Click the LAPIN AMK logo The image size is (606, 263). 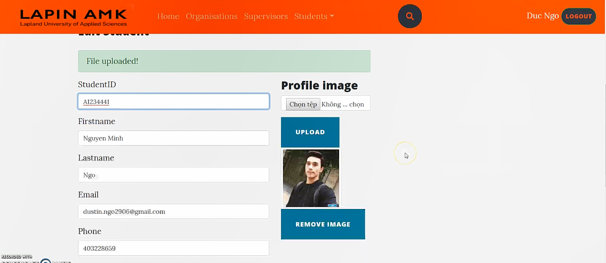pos(73,17)
